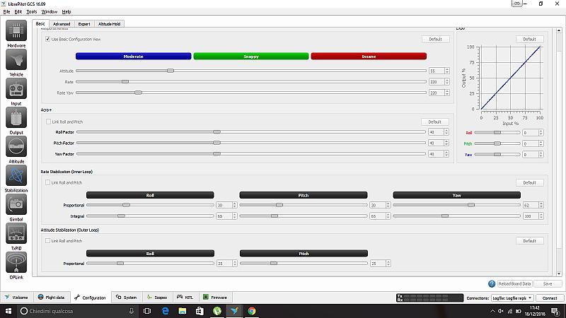Open the OPLink settings icon
Screen dimensions: 566x318
tap(16, 265)
